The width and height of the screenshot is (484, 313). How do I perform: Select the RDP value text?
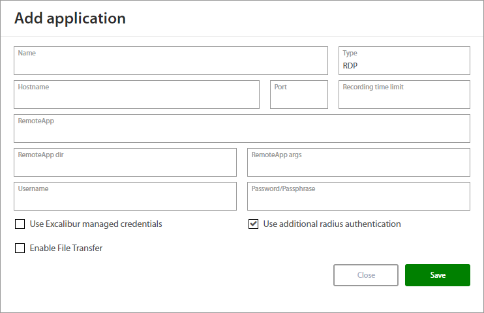(x=350, y=66)
